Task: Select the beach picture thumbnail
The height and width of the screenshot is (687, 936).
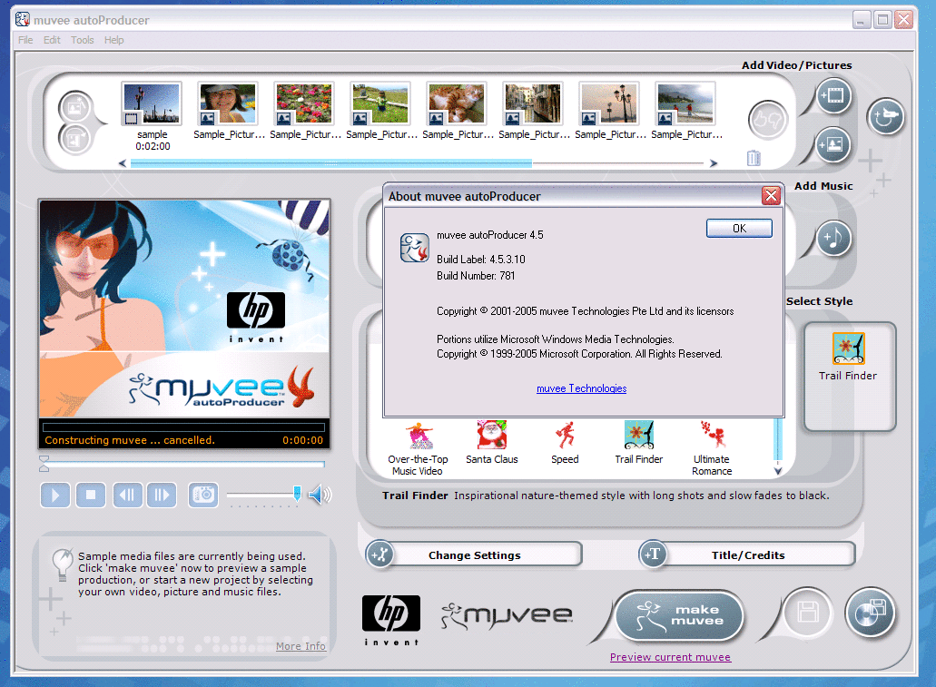Action: [685, 103]
